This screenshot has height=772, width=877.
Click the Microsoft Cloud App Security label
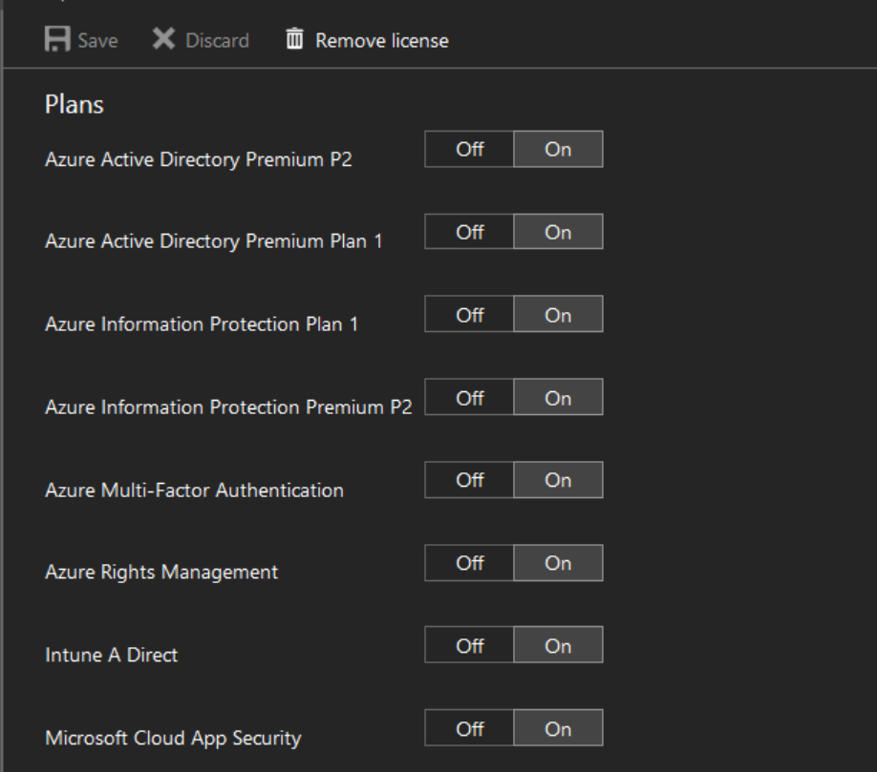pos(173,738)
